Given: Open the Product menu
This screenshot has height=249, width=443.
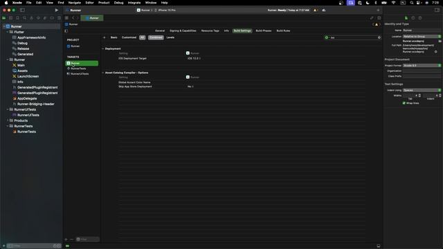Looking at the screenshot, I should click(104, 3).
